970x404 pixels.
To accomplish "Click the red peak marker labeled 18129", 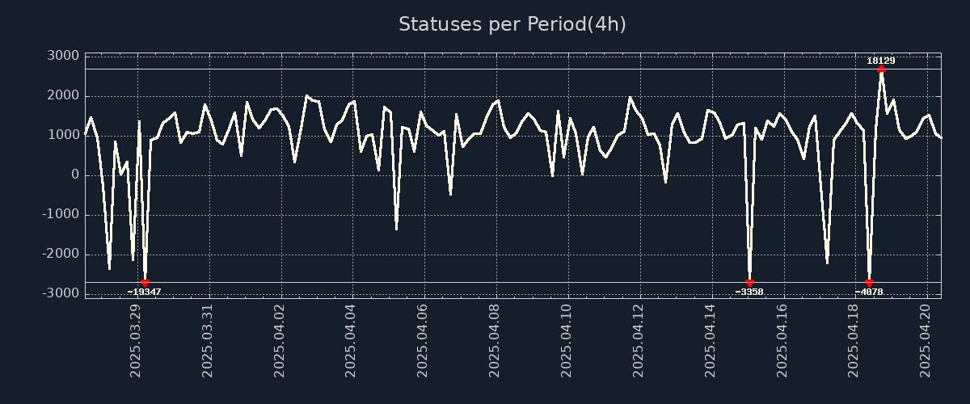I will click(881, 69).
